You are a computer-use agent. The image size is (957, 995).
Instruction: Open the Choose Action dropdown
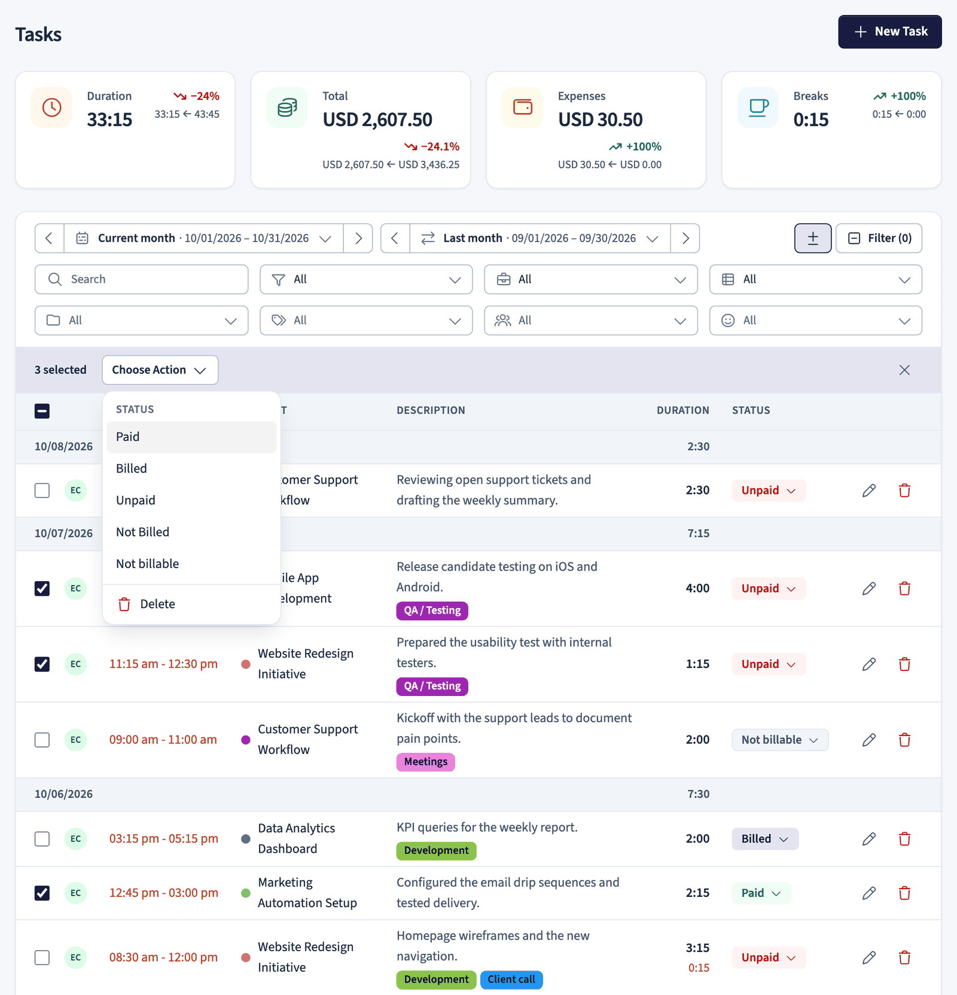(x=160, y=370)
